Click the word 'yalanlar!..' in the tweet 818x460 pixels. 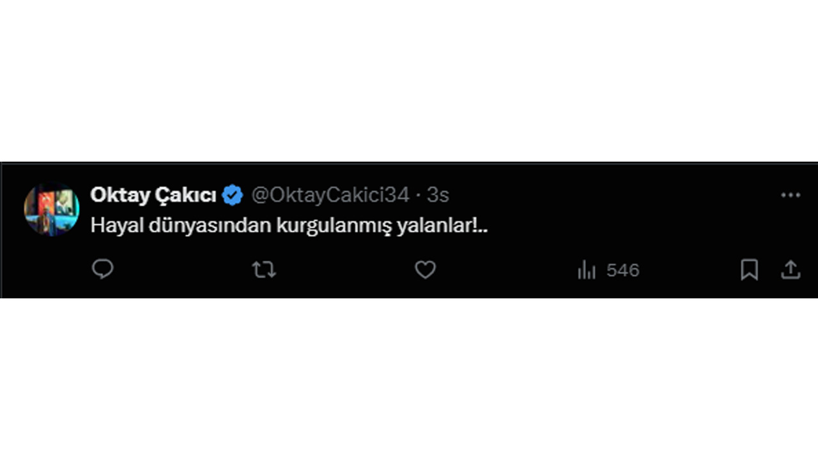[x=442, y=226]
